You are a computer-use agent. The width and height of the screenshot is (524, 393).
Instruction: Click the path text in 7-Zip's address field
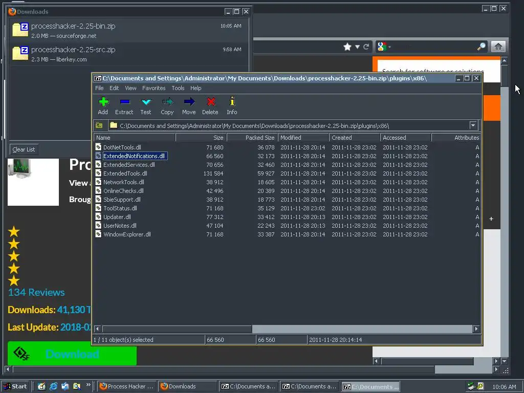tap(254, 126)
